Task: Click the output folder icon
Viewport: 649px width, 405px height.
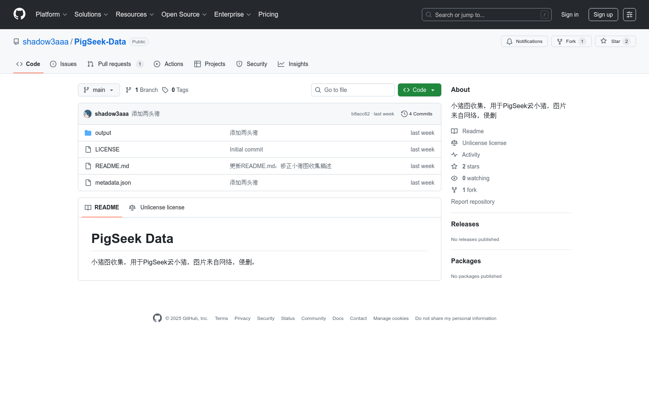Action: pyautogui.click(x=88, y=133)
